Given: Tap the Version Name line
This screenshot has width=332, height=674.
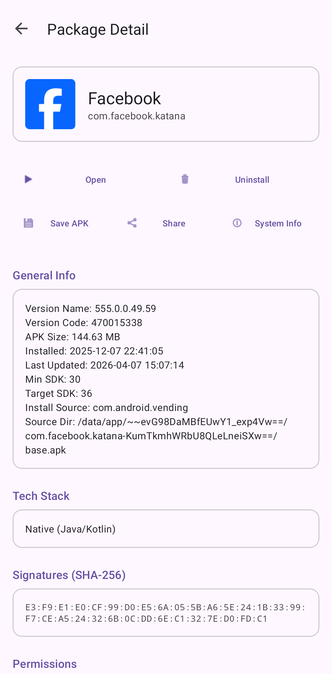Looking at the screenshot, I should (91, 309).
